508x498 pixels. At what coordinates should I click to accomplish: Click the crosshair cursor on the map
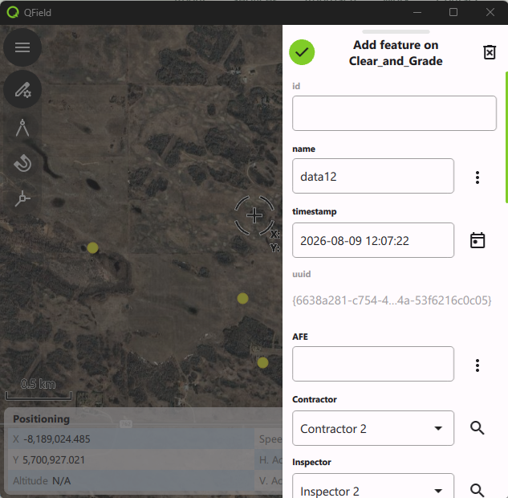254,215
